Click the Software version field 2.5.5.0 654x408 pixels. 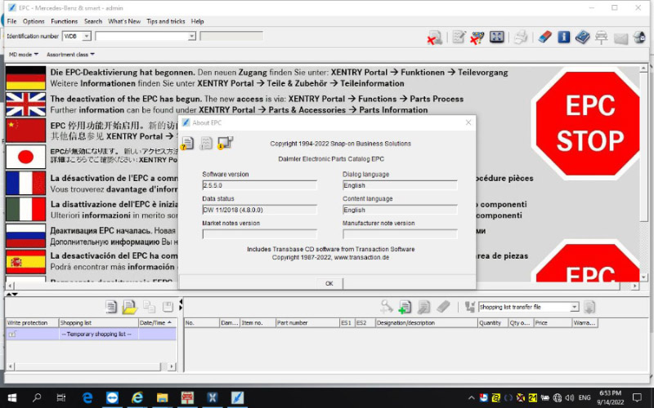coord(259,185)
